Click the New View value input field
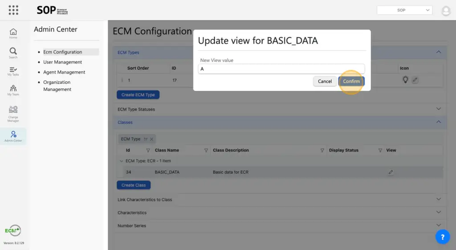This screenshot has width=456, height=250. tap(281, 69)
